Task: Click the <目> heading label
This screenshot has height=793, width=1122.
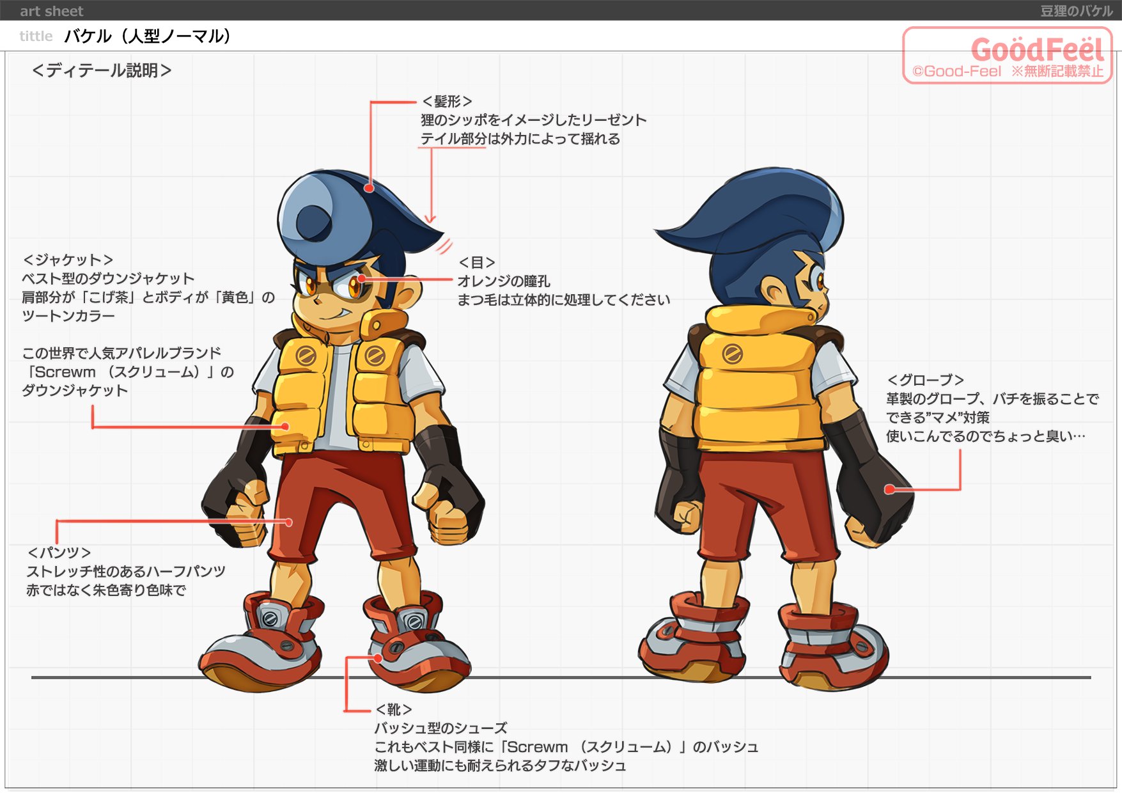Action: click(477, 262)
